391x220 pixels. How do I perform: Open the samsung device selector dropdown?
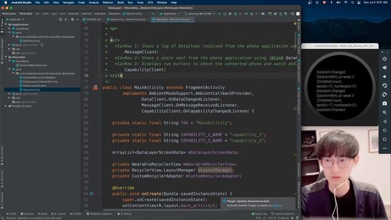[x=200, y=13]
